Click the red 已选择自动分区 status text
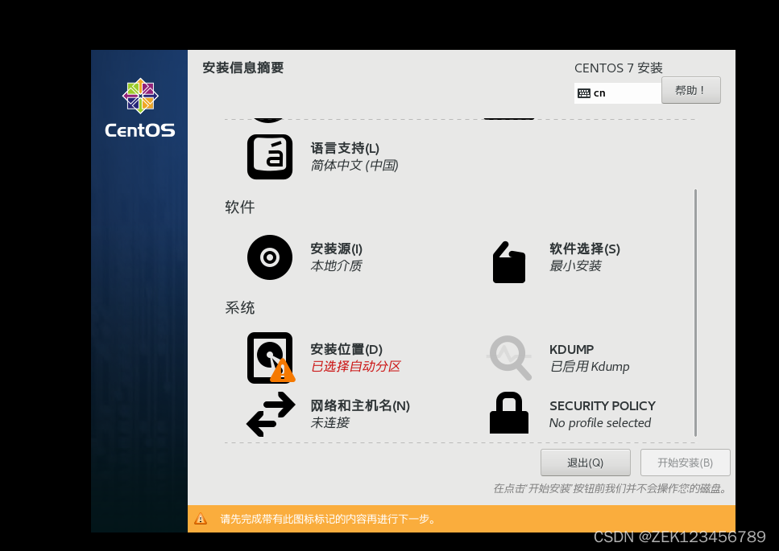 pyautogui.click(x=355, y=367)
